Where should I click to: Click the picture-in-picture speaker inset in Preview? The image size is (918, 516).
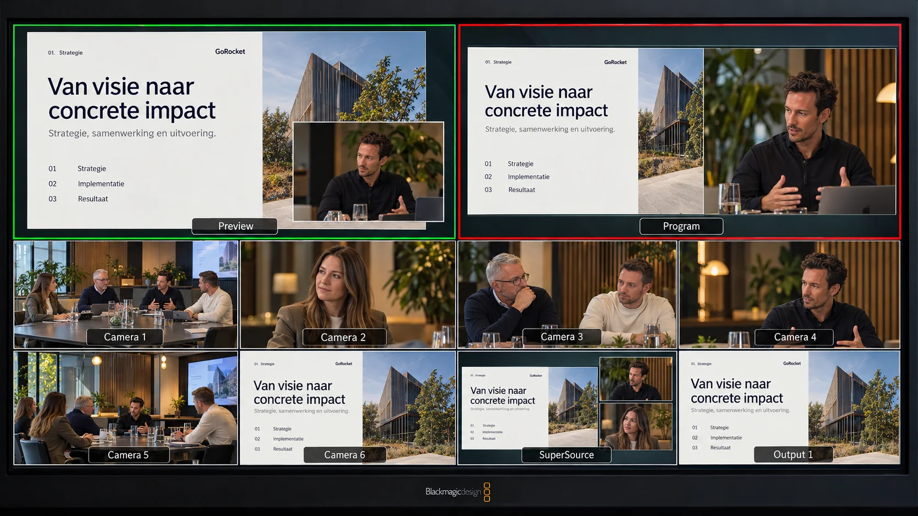click(x=368, y=172)
